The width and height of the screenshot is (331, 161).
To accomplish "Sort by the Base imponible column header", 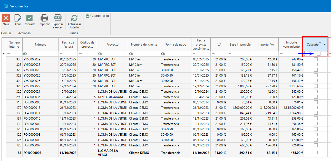I will click(240, 44).
